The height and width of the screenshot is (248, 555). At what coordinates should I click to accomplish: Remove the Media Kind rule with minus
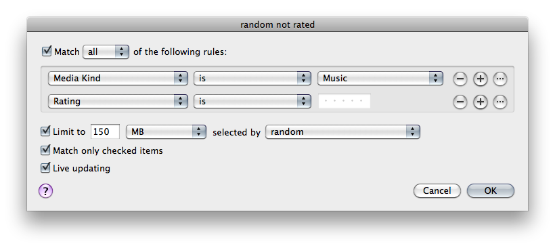(x=460, y=79)
